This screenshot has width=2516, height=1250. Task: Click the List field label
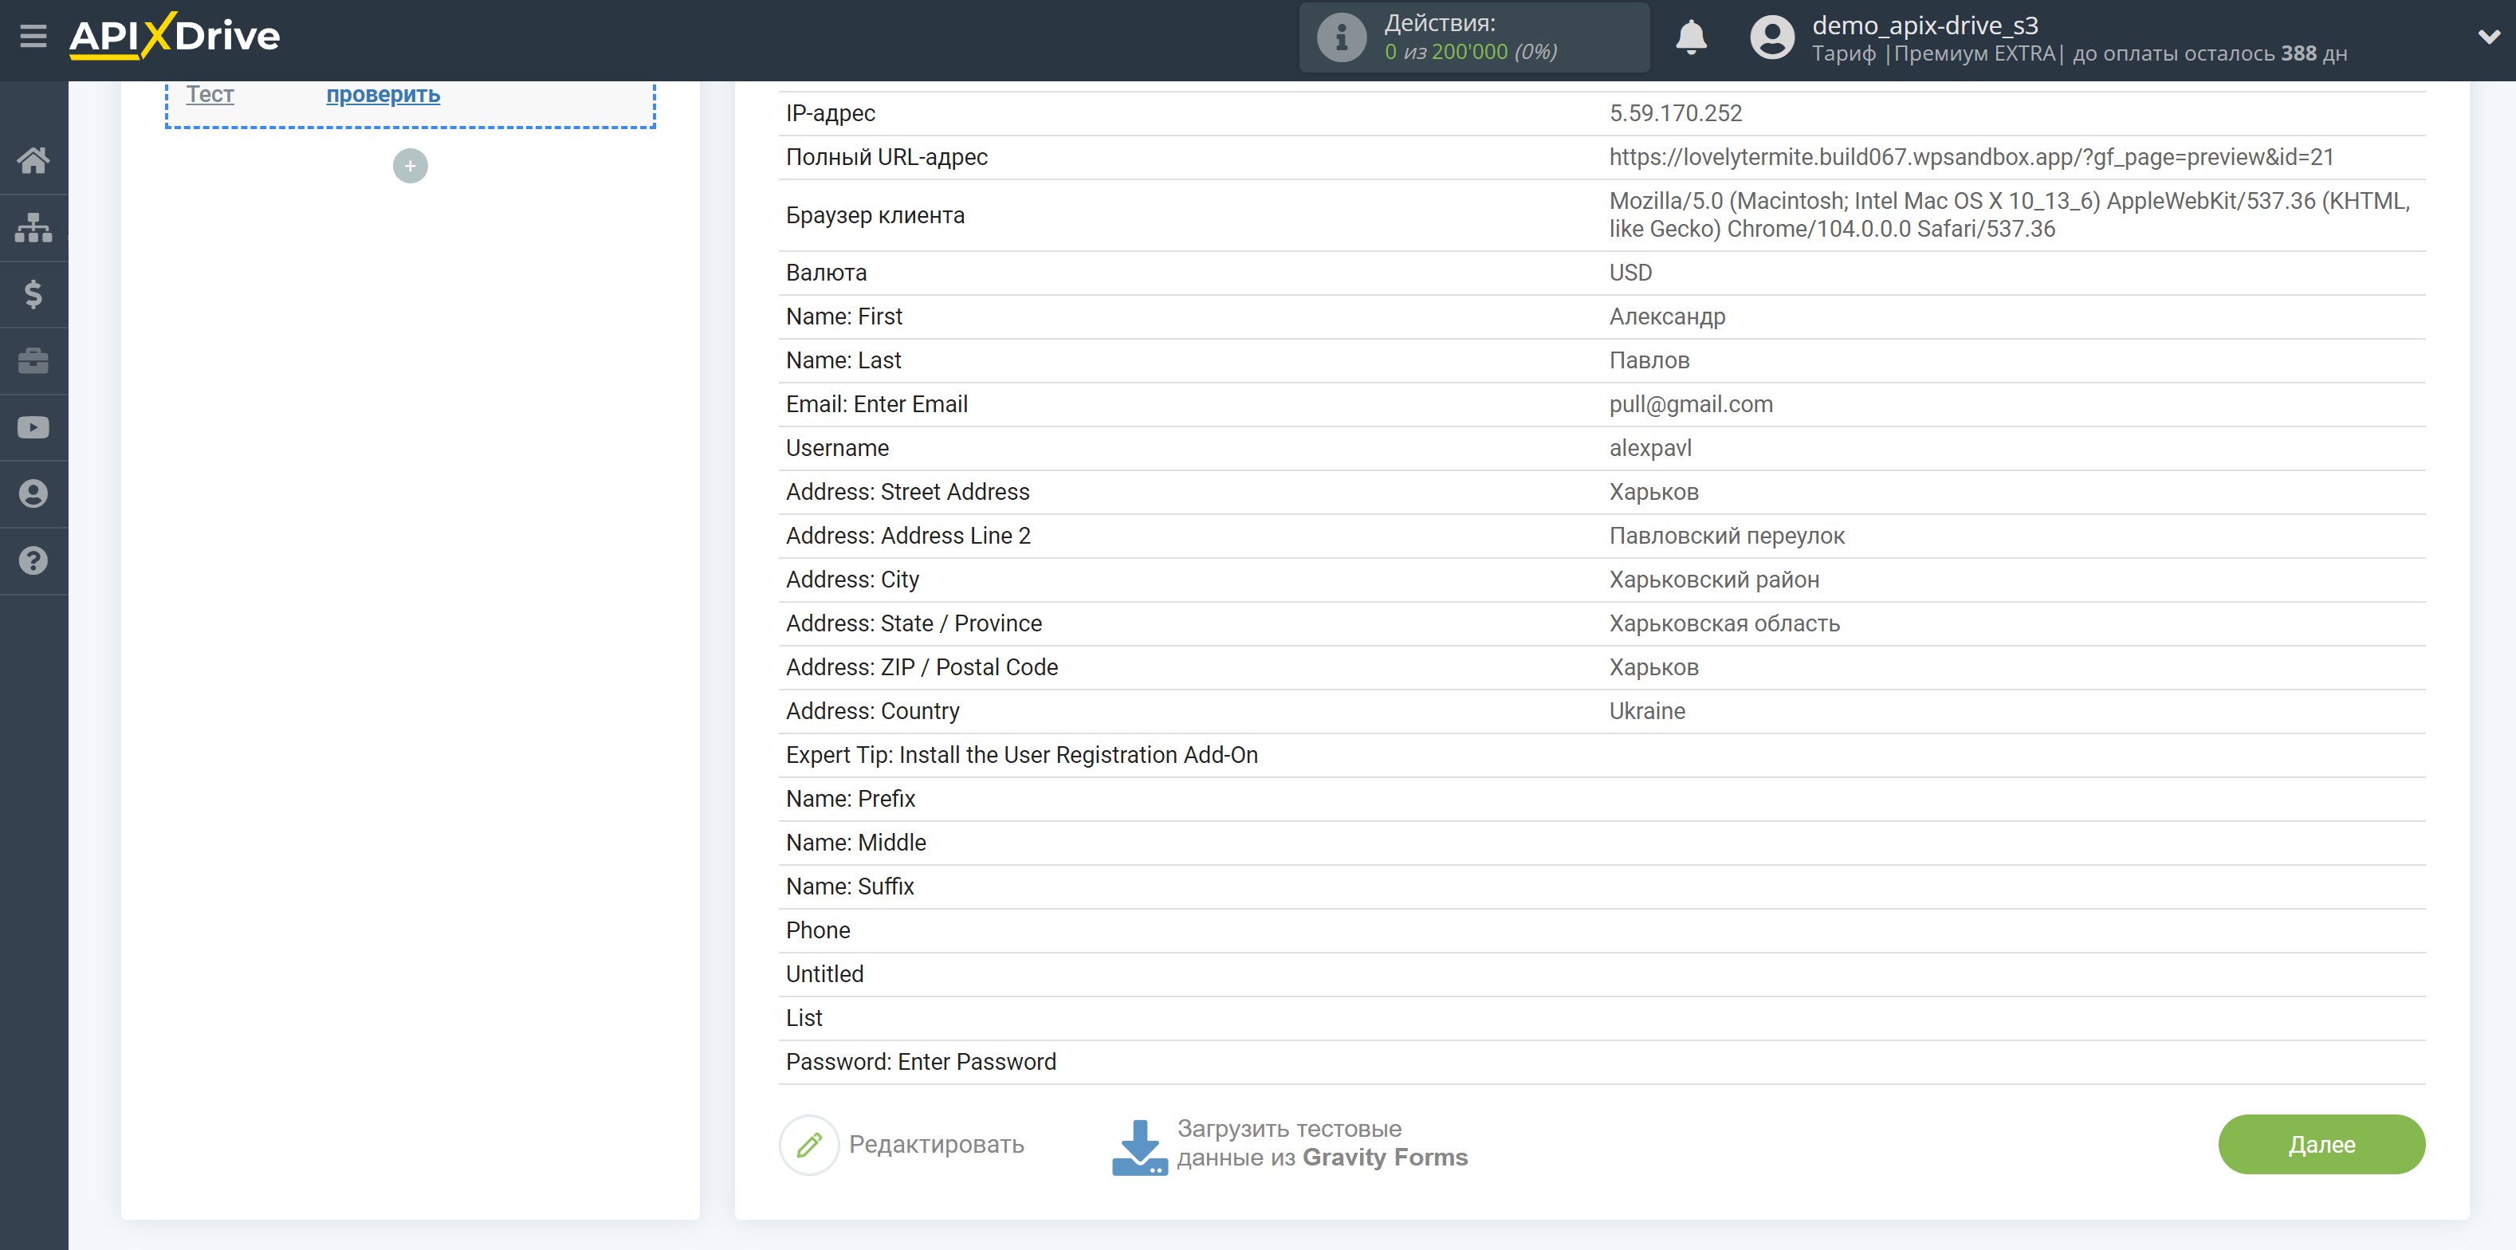tap(804, 1019)
